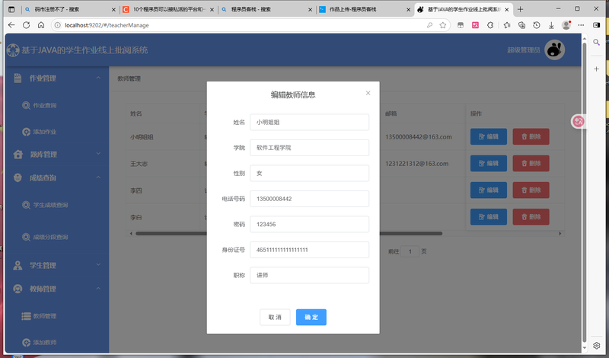Click the favorites star icon in address bar
The width and height of the screenshot is (609, 358).
tap(443, 25)
